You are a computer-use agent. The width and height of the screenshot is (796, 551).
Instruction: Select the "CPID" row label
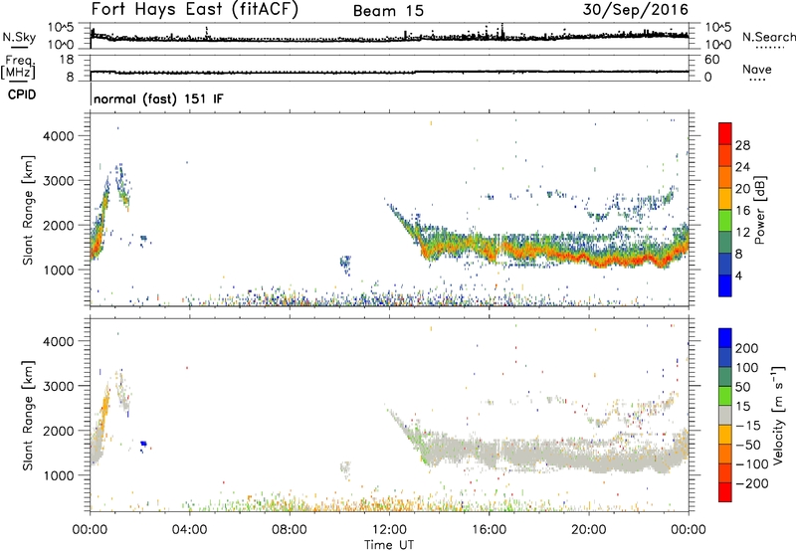(x=22, y=94)
